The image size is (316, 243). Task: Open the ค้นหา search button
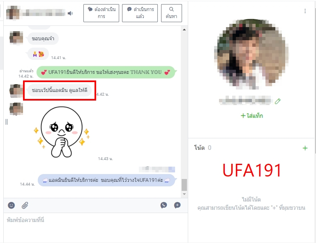(171, 13)
